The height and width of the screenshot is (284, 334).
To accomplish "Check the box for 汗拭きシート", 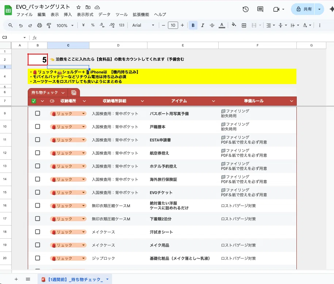I will (38, 232).
